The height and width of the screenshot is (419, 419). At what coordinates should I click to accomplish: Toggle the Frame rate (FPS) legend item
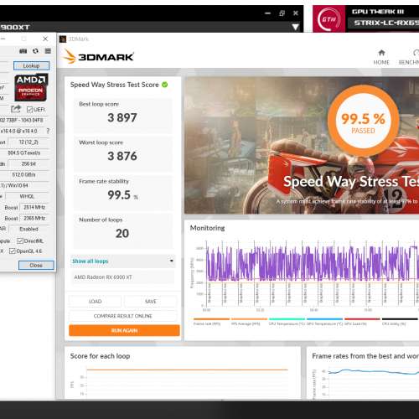[211, 322]
